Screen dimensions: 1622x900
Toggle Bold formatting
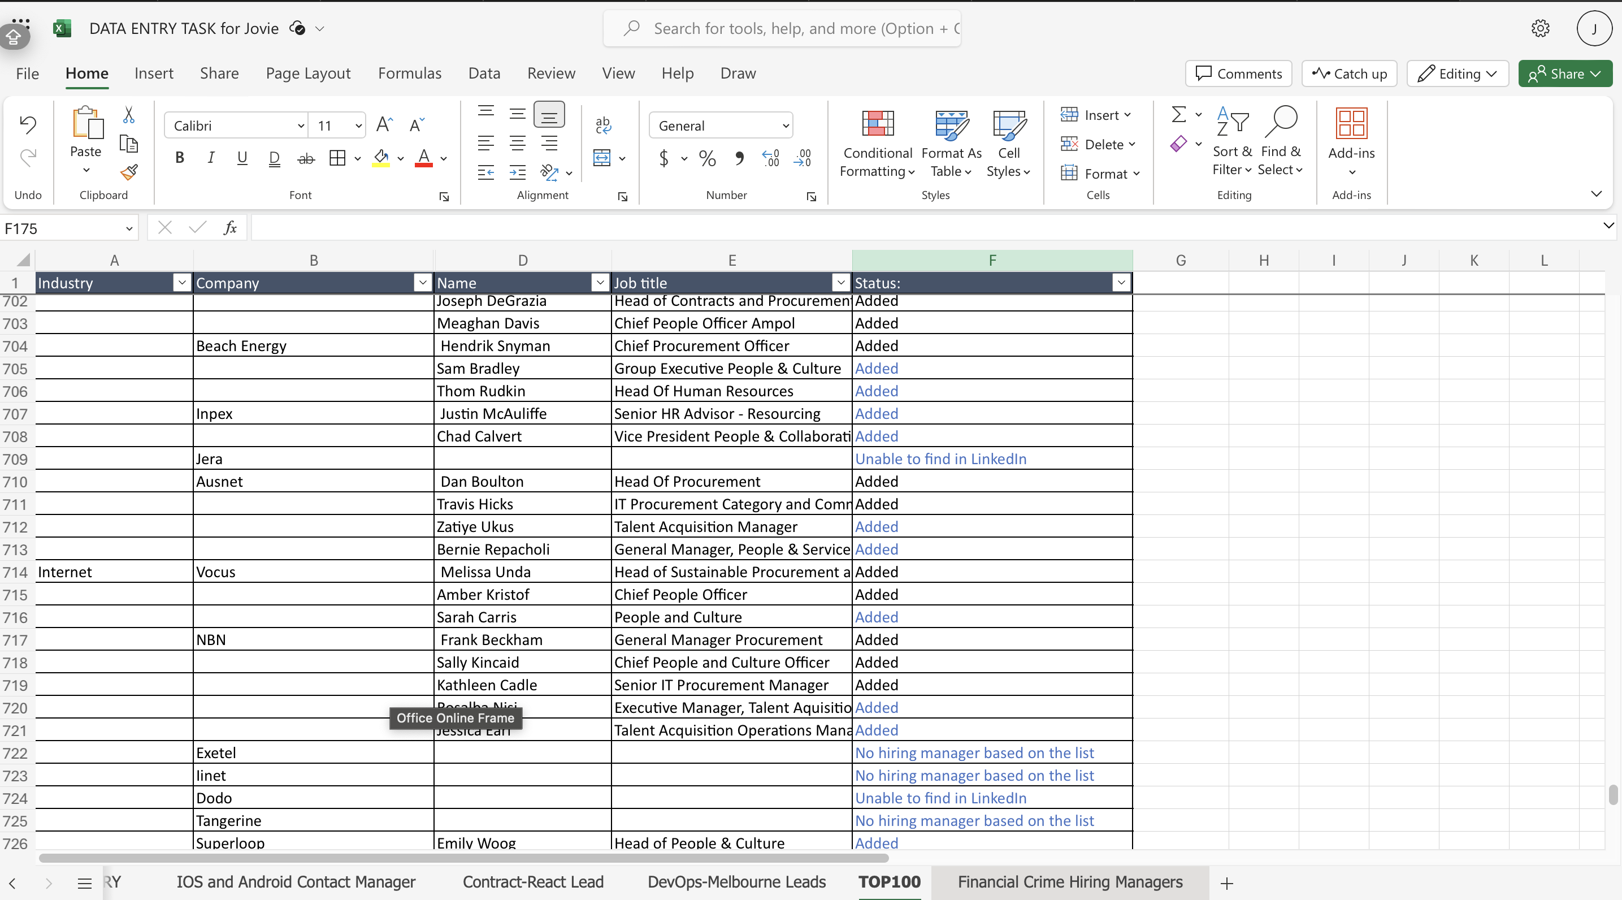point(180,158)
